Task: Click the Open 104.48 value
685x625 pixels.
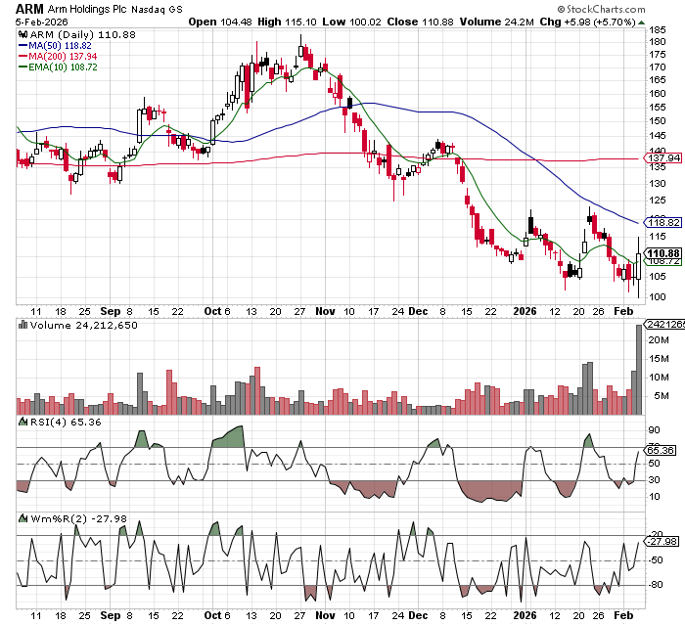Action: pos(220,22)
